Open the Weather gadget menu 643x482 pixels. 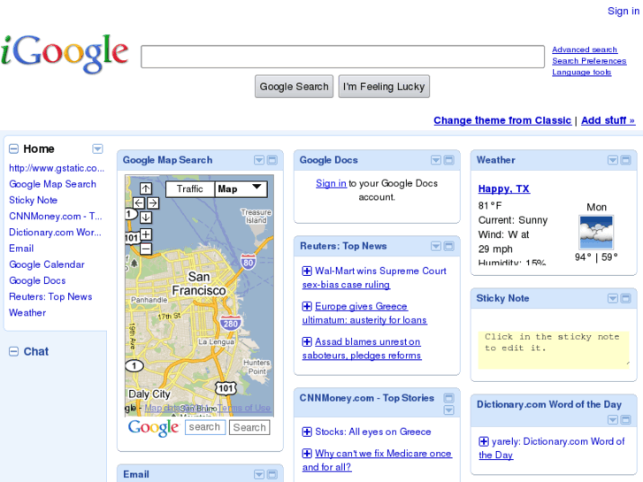pos(613,160)
